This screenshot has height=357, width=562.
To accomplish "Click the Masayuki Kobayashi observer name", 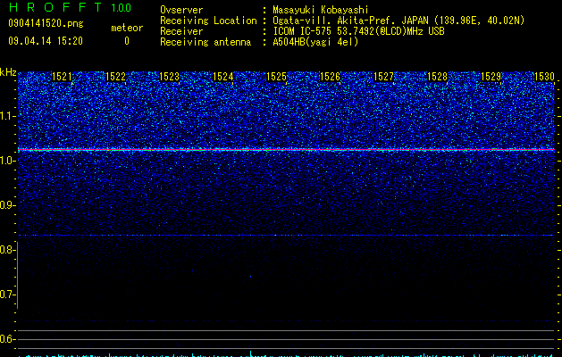I will coord(321,10).
